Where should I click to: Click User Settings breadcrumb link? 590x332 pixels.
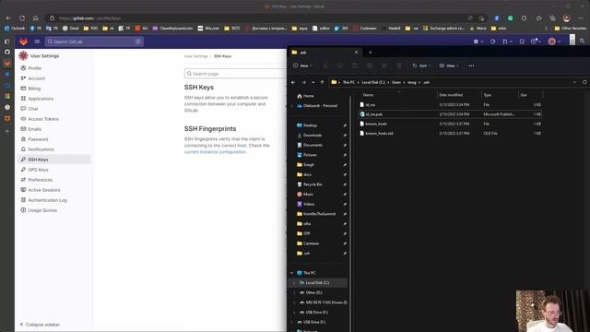coord(196,56)
